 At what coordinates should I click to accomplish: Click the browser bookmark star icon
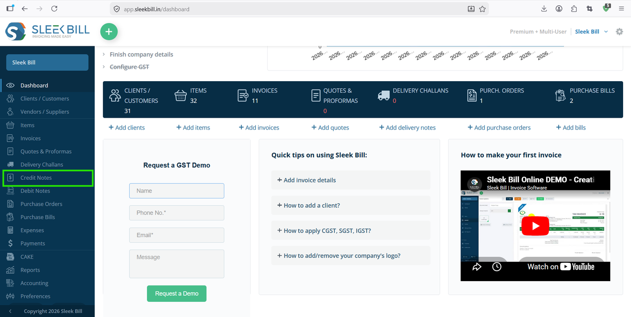(482, 9)
